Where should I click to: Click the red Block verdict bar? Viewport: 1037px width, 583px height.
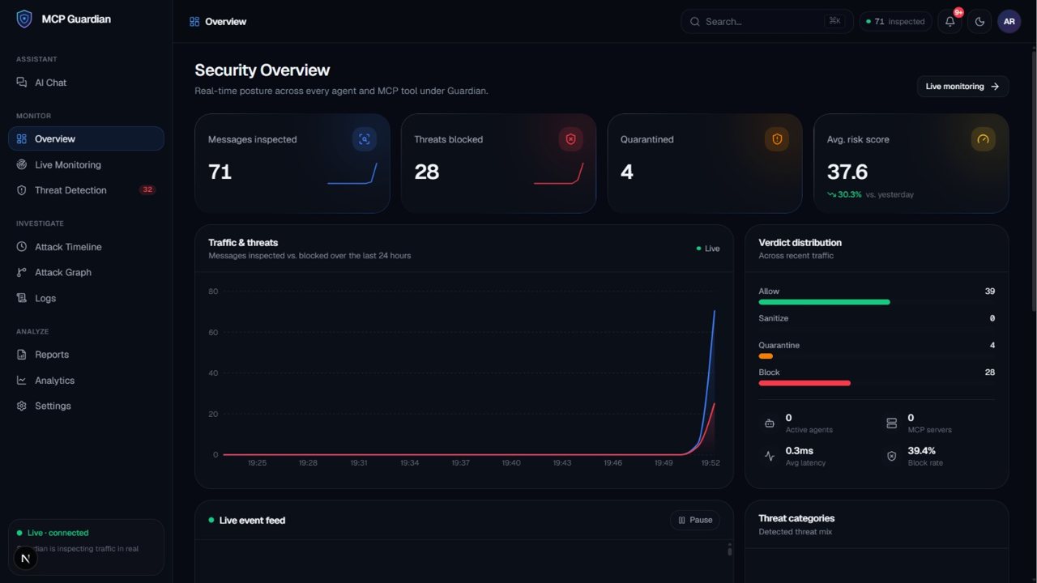(x=804, y=383)
